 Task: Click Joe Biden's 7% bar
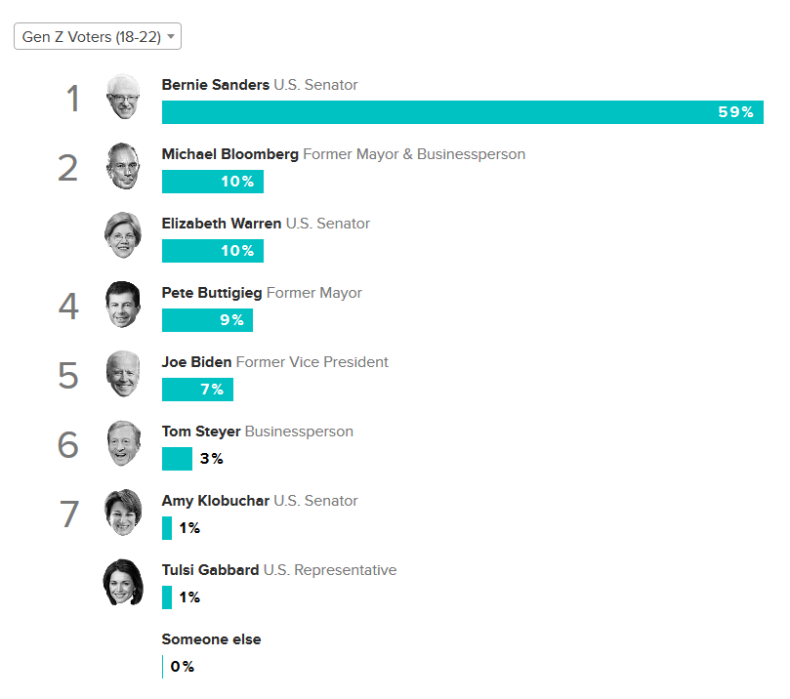point(197,390)
